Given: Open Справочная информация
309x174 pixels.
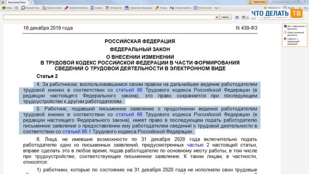Looking at the screenshot, I should point(139,8).
